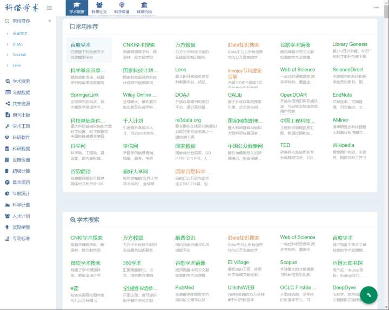The width and height of the screenshot is (389, 310).
Task: Open the TED card
Action: tap(299, 151)
